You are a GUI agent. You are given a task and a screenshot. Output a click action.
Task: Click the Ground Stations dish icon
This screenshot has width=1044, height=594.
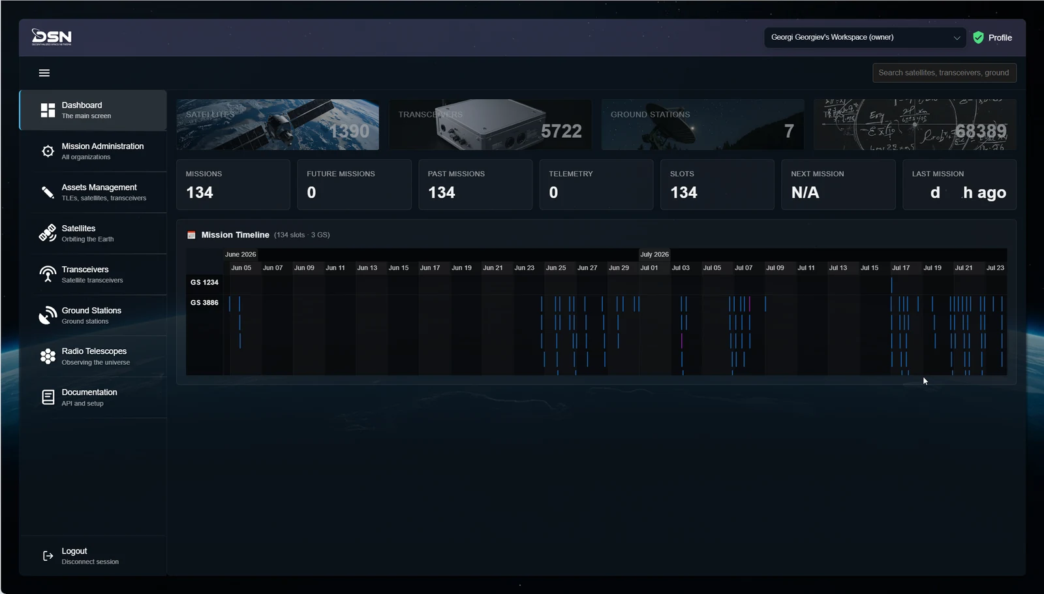48,315
